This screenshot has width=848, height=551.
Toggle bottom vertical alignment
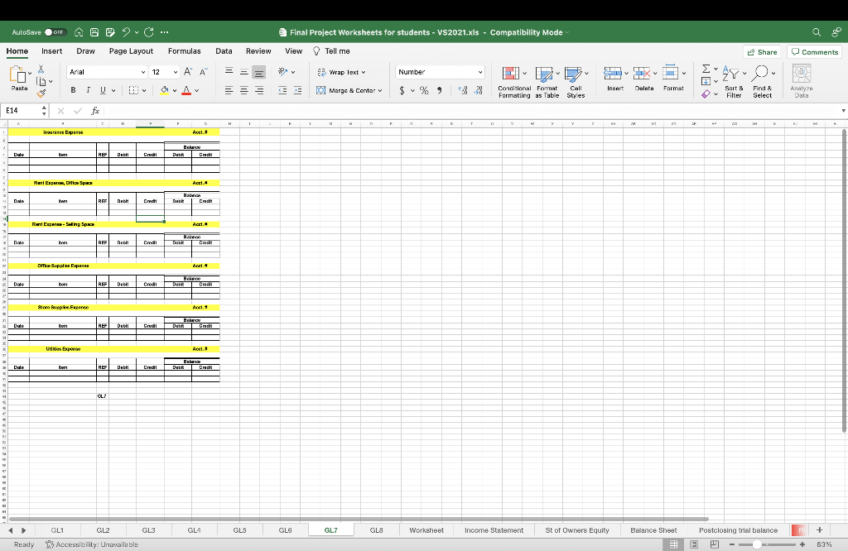(x=259, y=72)
